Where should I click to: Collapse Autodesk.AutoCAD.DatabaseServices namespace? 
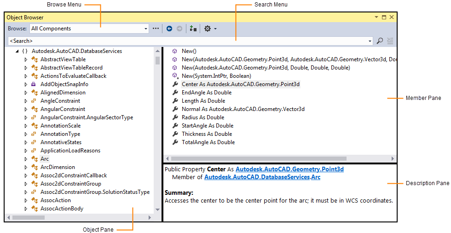17,51
